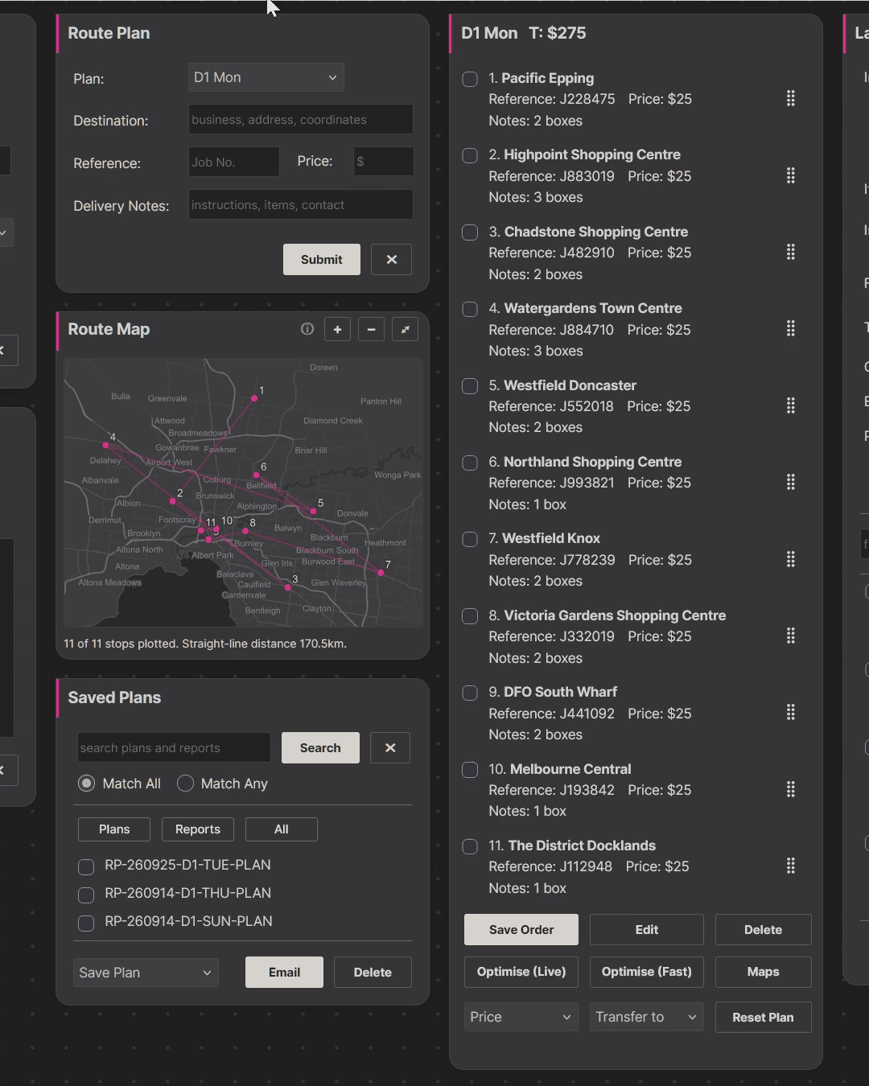Show All saved items tab
869x1086 pixels.
click(282, 829)
